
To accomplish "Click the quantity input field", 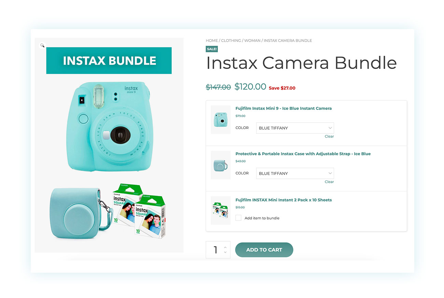I will point(215,250).
